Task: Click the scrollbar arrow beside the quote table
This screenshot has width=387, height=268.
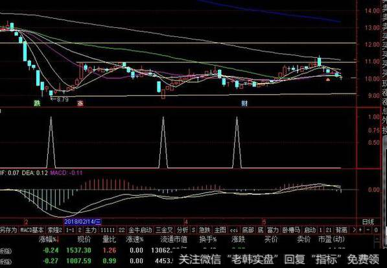Action: (x=377, y=239)
